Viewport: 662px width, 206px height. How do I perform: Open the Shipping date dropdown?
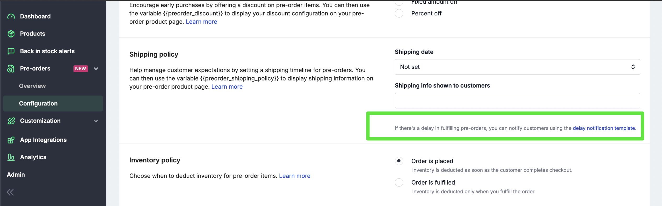click(x=517, y=67)
